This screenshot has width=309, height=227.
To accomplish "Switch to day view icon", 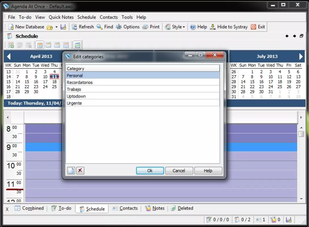I will [x=40, y=45].
